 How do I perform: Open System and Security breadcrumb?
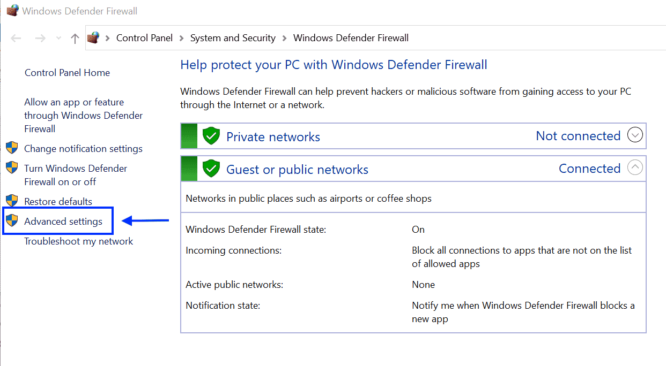[x=233, y=38]
